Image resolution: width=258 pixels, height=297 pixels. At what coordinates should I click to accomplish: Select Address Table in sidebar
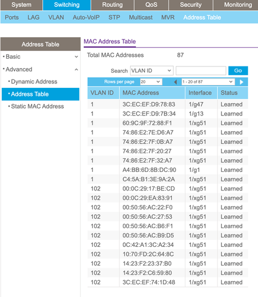click(41, 94)
